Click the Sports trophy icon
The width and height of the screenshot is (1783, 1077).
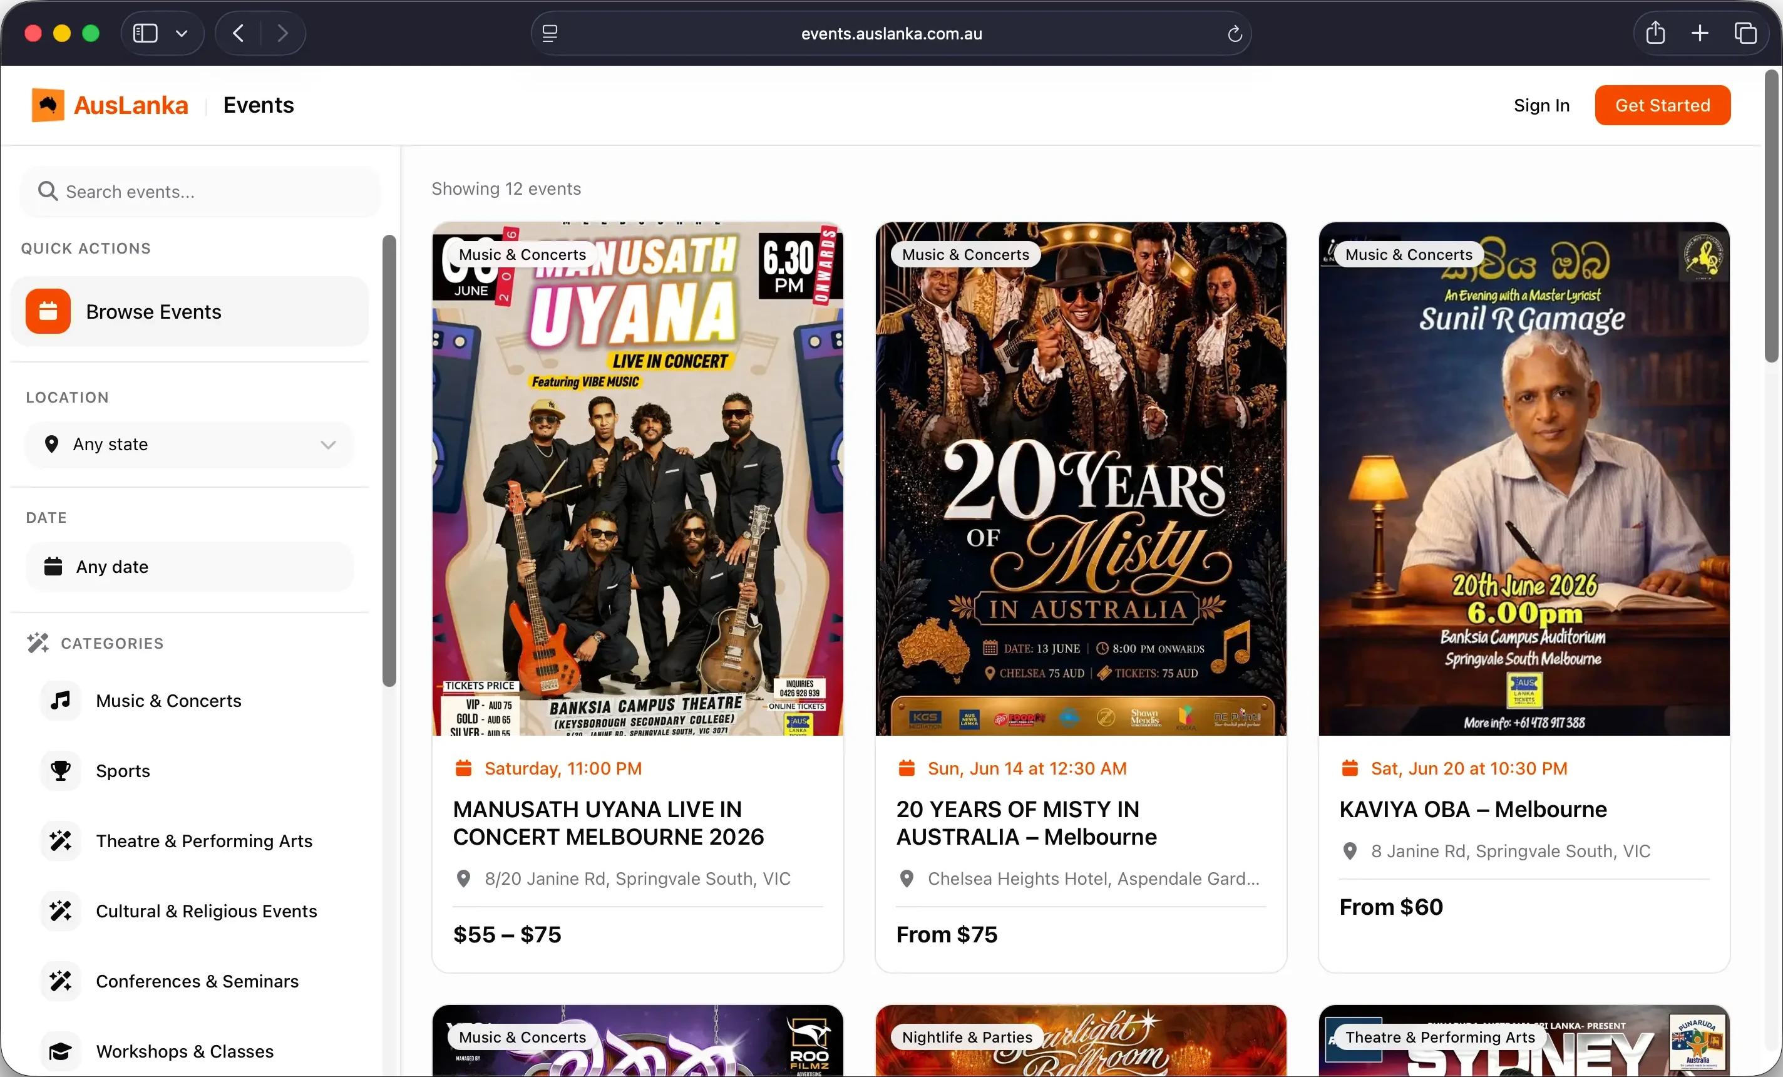[x=61, y=770]
